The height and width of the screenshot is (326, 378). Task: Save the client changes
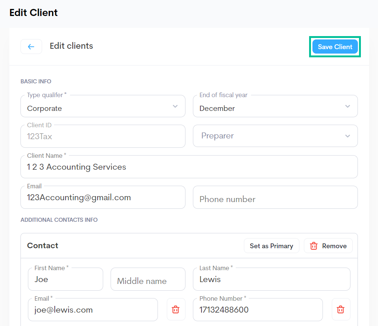coord(335,47)
